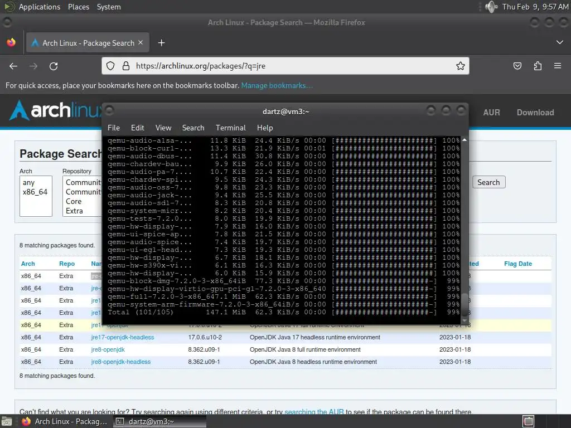Click the terminal scroll up arrow

click(464, 140)
